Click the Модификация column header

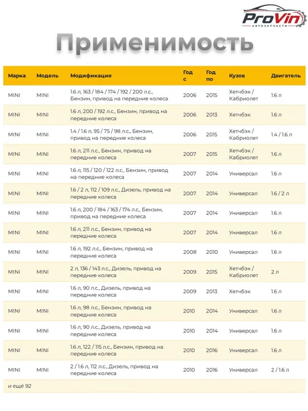click(91, 76)
